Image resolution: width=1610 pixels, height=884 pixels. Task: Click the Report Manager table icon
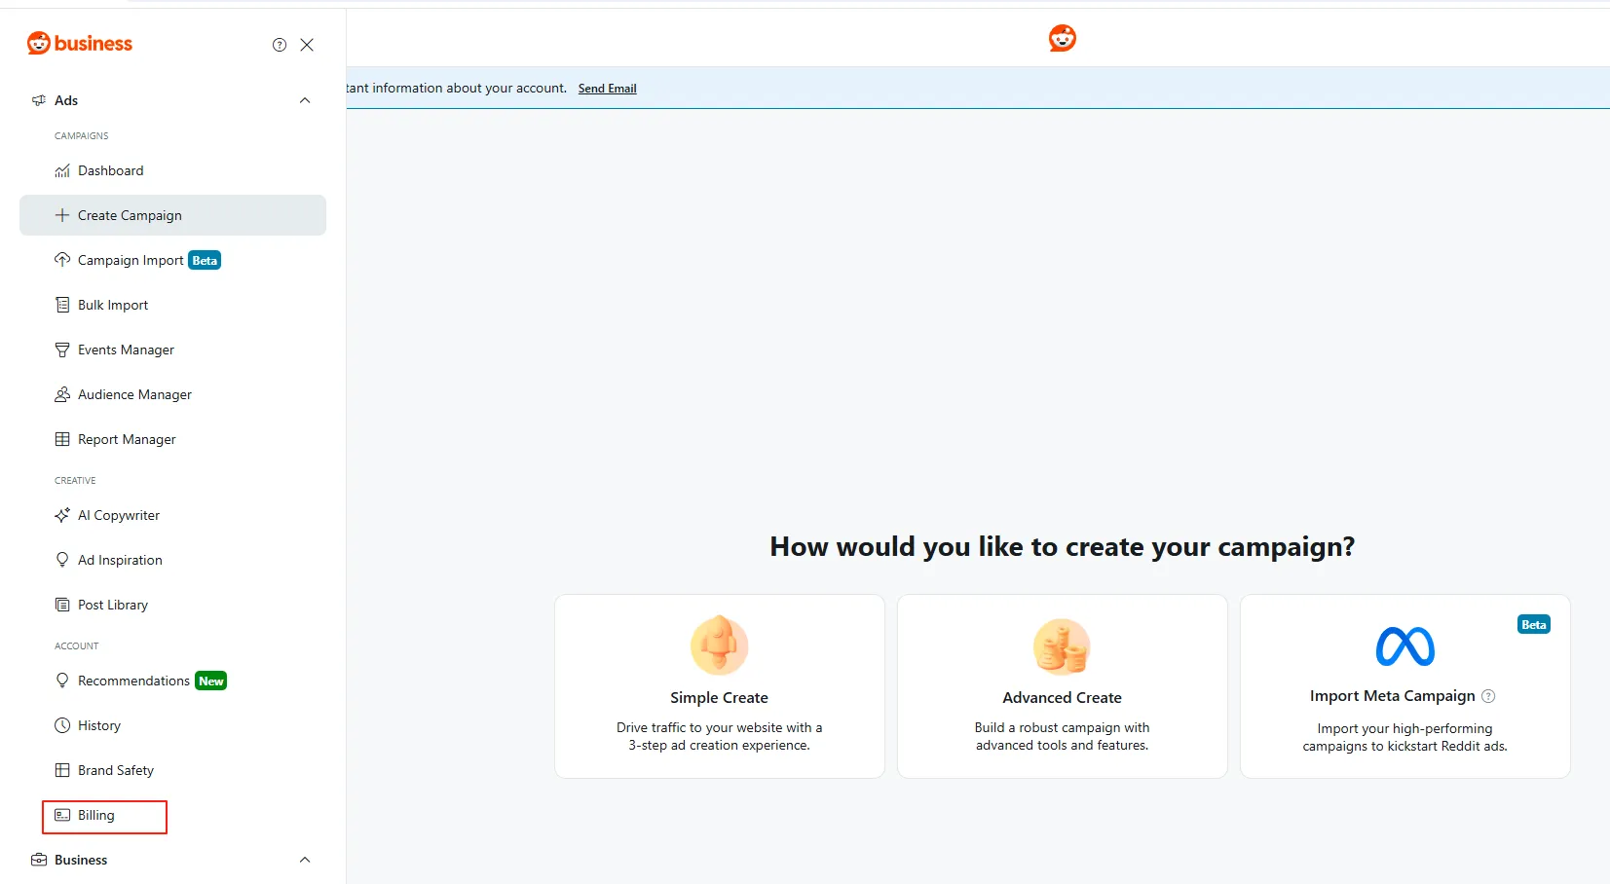(62, 439)
